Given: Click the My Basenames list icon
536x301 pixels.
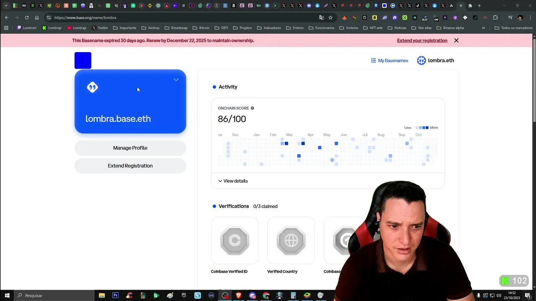Looking at the screenshot, I should 374,61.
